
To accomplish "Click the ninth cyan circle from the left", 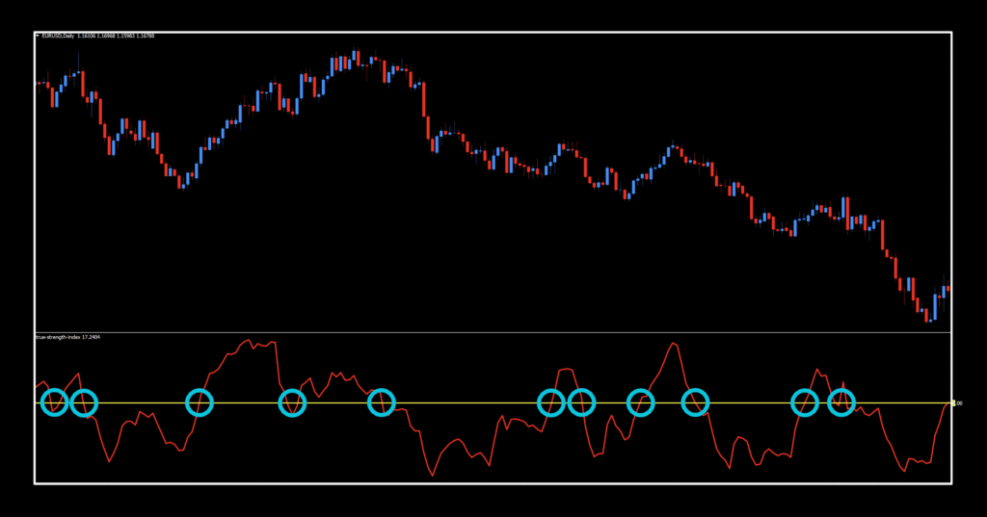I will click(x=695, y=402).
